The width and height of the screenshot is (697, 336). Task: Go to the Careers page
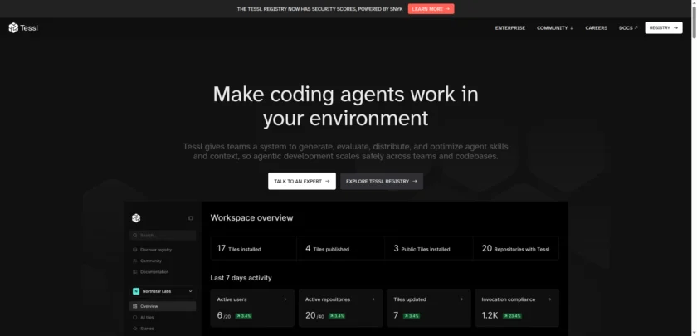[x=596, y=27]
